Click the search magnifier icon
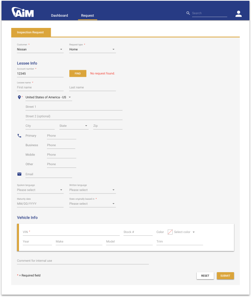The image size is (251, 297). click(188, 13)
